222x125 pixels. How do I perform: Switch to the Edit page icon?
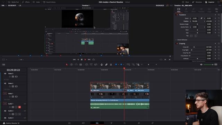point(97,123)
